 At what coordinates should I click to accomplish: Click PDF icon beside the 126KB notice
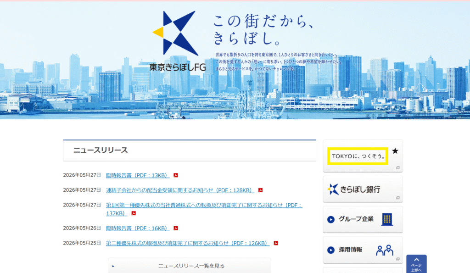tap(276, 243)
